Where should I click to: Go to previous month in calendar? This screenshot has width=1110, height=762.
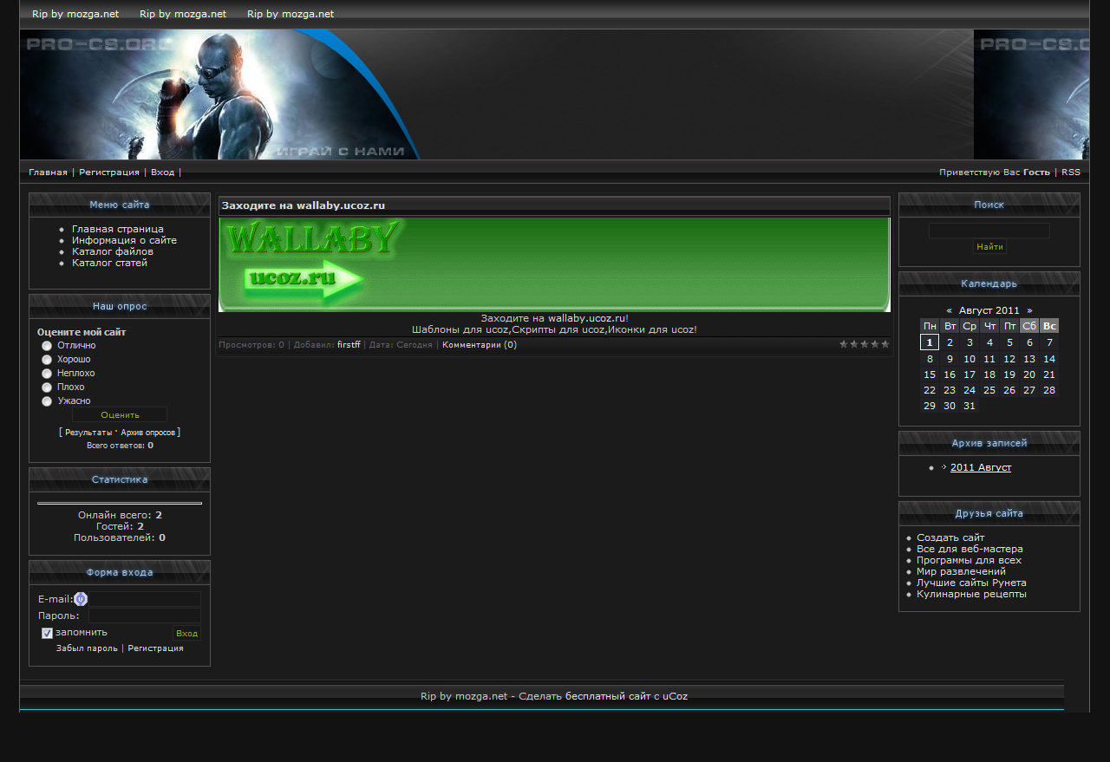(x=949, y=310)
